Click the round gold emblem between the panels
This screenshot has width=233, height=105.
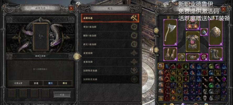[x=77, y=56]
